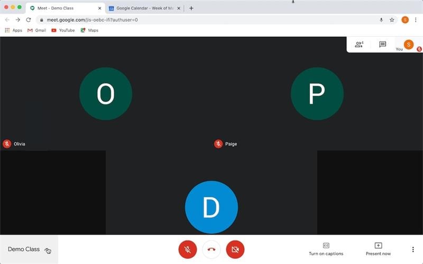Show the participants list
This screenshot has width=423, height=264.
click(x=359, y=44)
